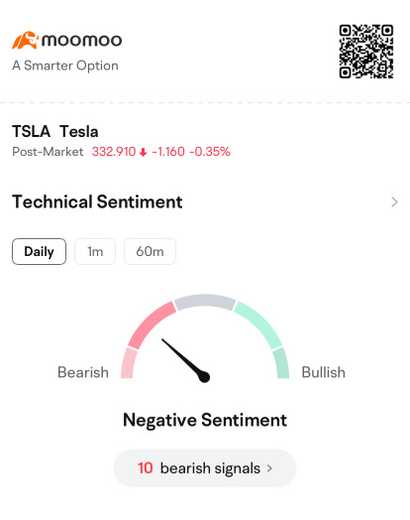The image size is (410, 520).
Task: Click the Technical Sentiment heading
Action: 97,202
